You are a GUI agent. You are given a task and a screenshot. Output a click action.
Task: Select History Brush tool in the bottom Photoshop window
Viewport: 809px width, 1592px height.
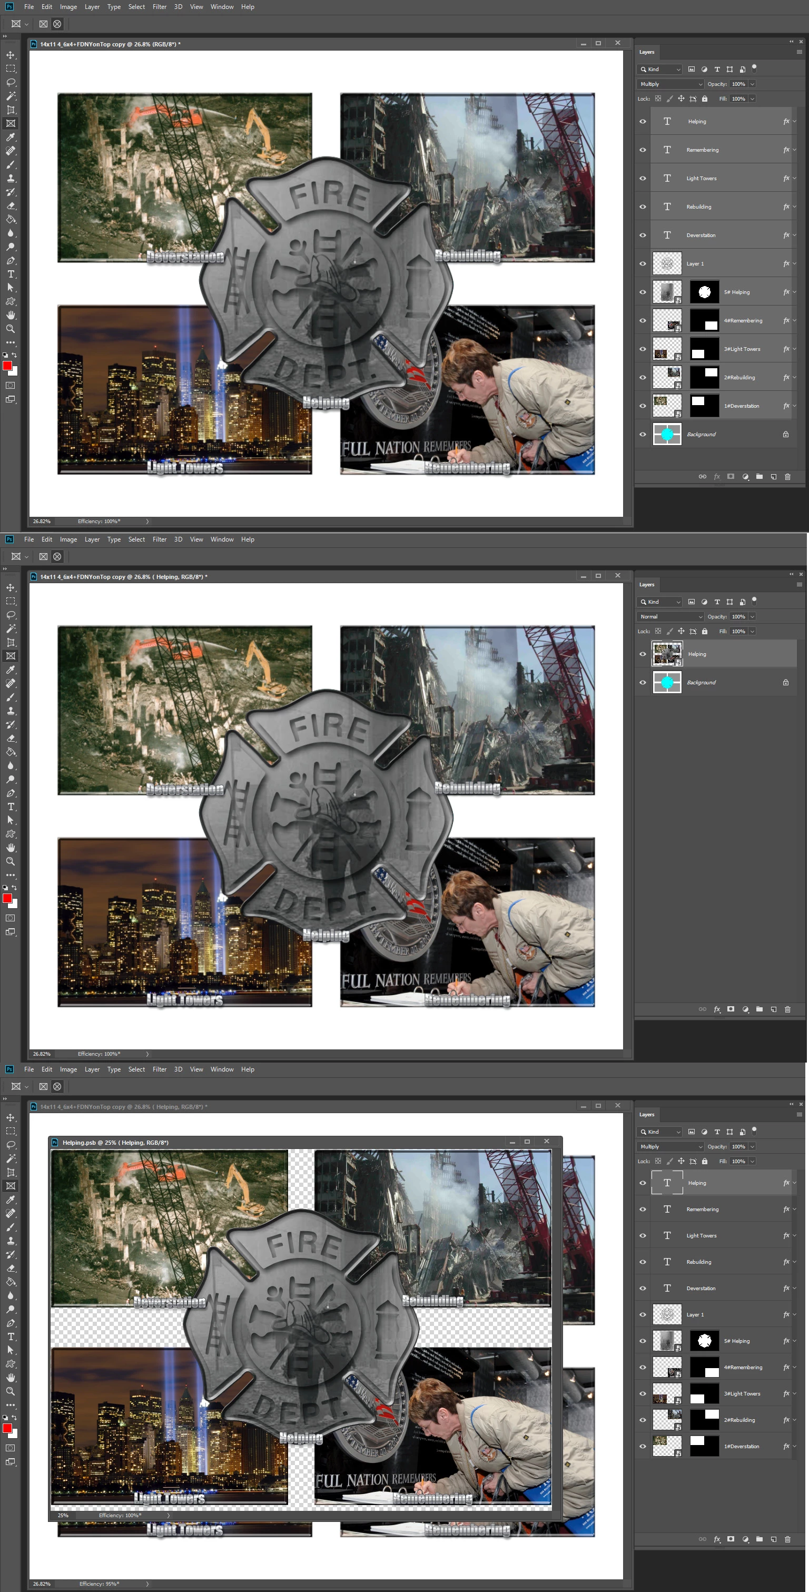coord(11,1254)
